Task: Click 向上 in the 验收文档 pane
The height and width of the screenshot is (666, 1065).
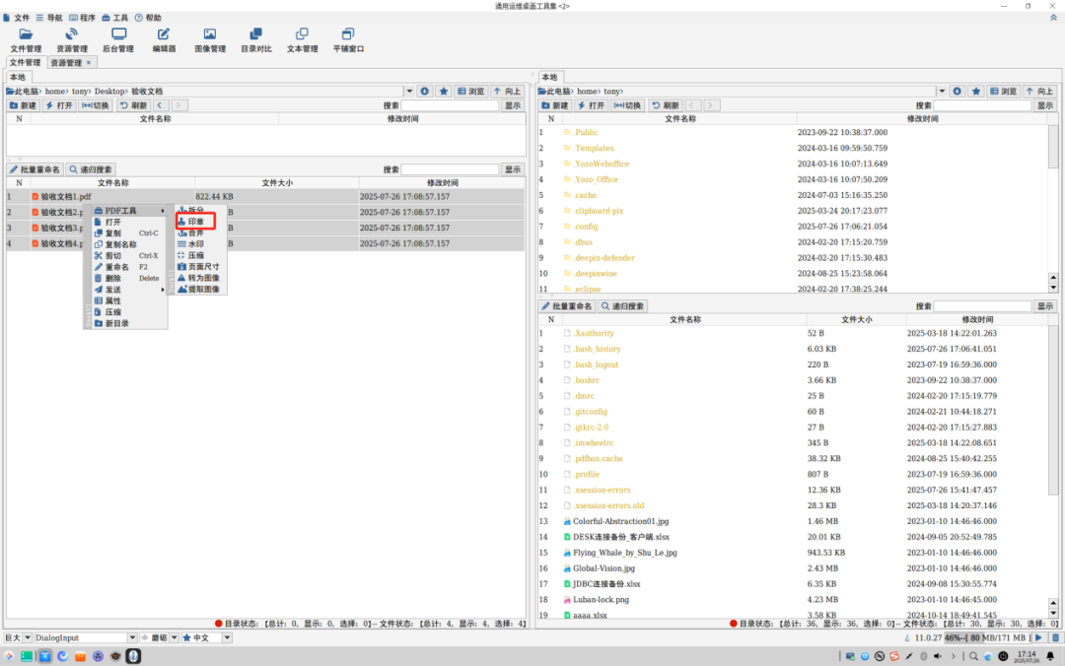Action: pos(507,91)
